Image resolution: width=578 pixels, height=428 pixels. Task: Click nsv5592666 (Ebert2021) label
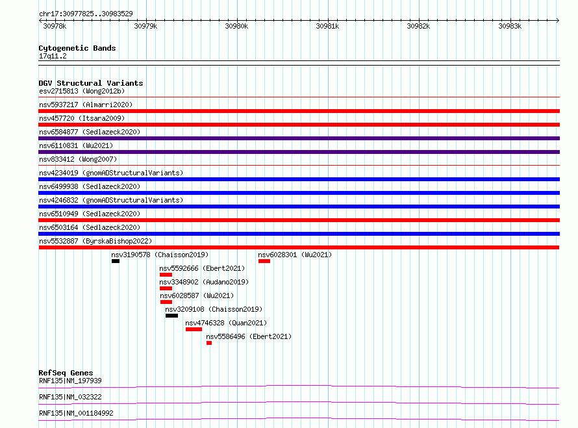point(202,268)
